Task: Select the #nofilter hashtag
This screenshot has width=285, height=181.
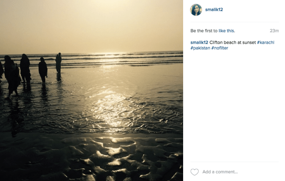Action: [221, 48]
